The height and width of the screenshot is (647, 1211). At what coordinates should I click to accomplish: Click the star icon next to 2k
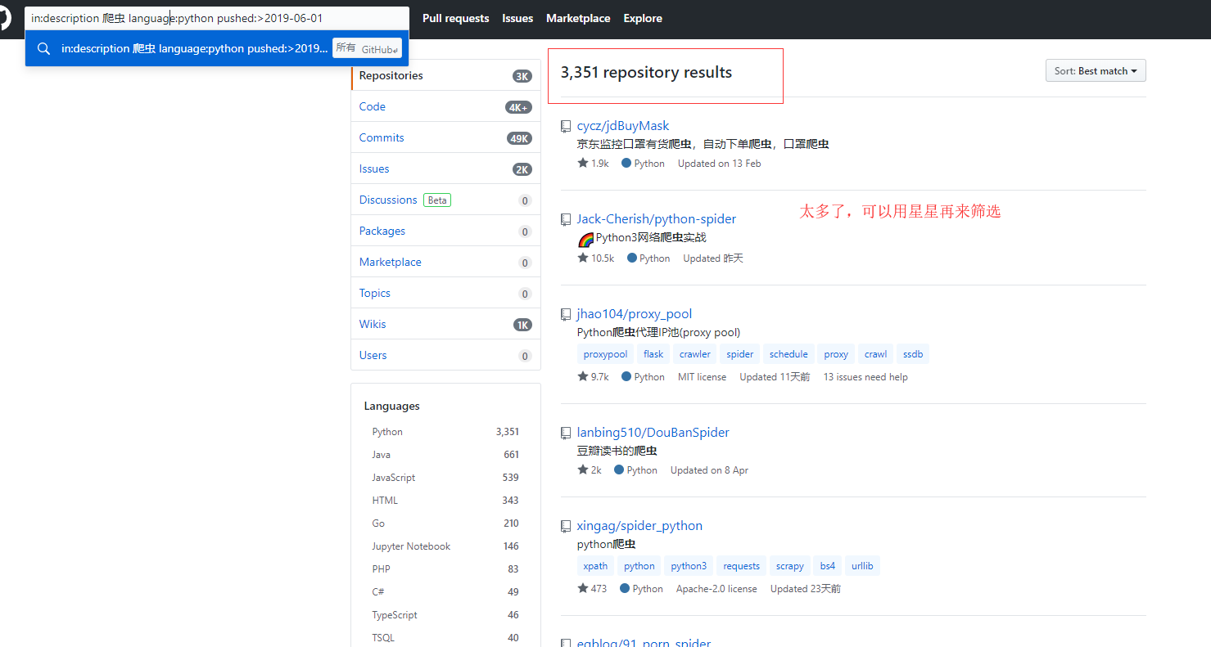pyautogui.click(x=583, y=470)
